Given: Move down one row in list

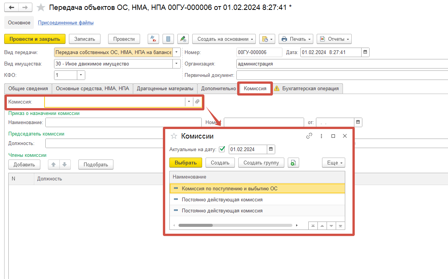Looking at the screenshot, I should (x=332, y=226).
